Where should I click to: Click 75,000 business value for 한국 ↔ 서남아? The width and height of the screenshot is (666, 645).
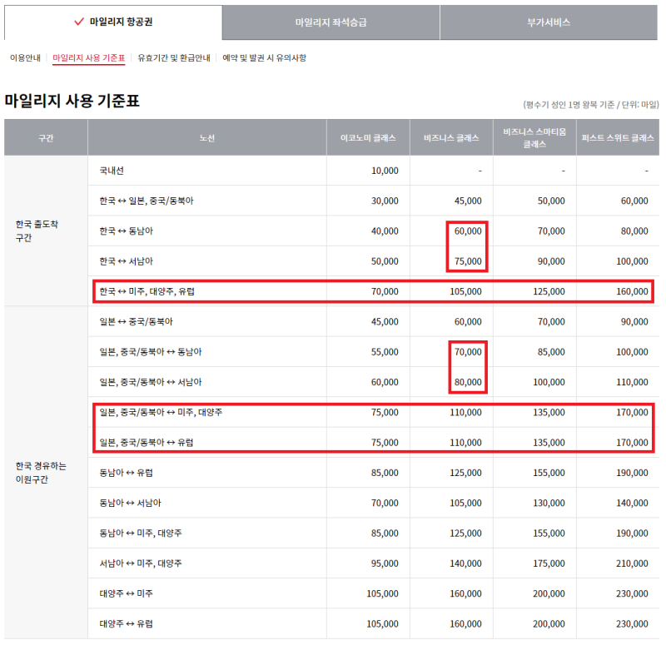click(468, 261)
